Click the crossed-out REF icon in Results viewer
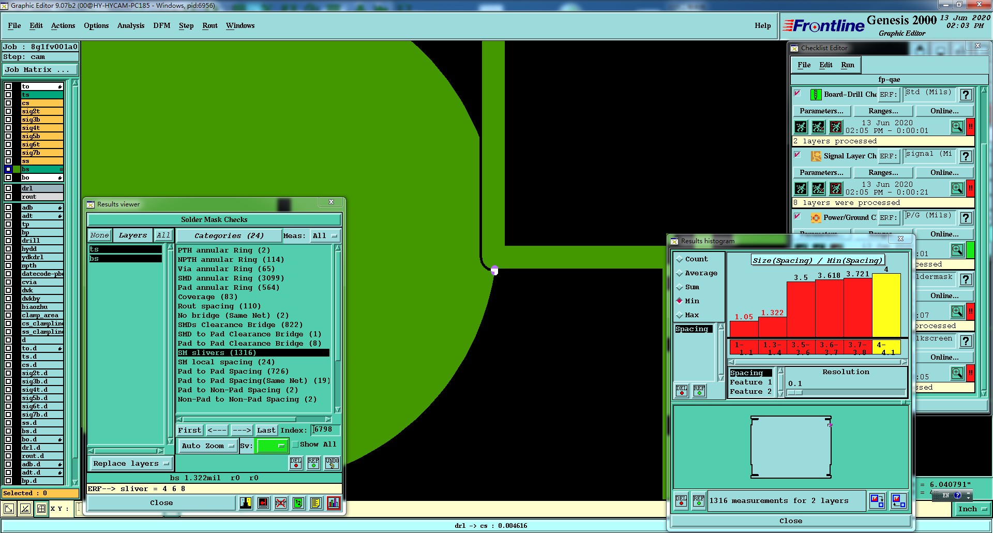 pyautogui.click(x=281, y=502)
